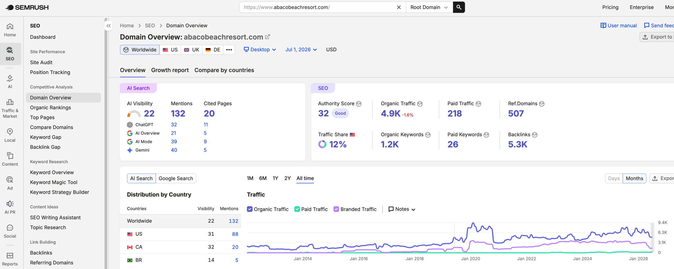This screenshot has width=674, height=269.
Task: Open Keyword Magic Tool
Action: tap(54, 182)
